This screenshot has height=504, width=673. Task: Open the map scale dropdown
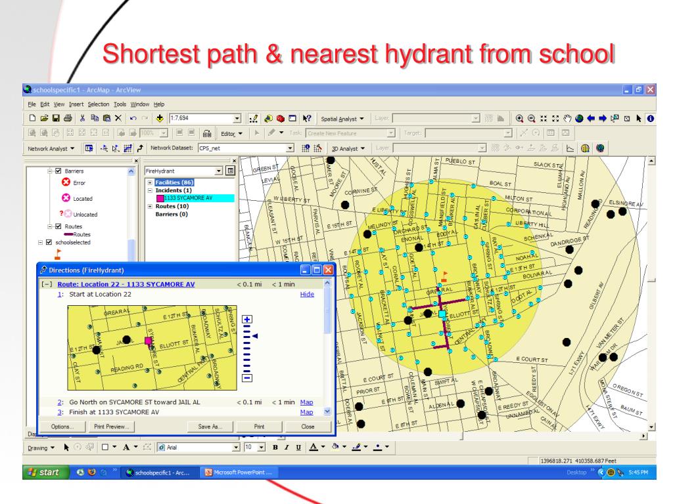point(237,118)
